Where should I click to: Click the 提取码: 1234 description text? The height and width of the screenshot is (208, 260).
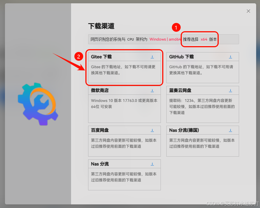tap(202, 107)
